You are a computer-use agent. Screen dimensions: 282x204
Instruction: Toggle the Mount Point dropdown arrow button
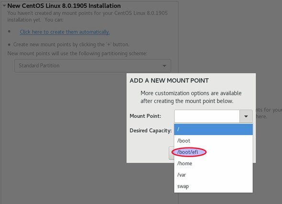point(246,116)
